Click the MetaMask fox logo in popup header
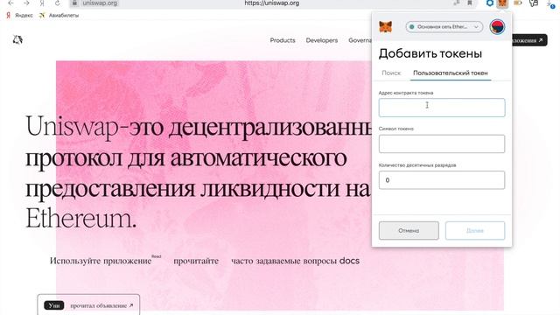This screenshot has height=315, width=560. [385, 27]
